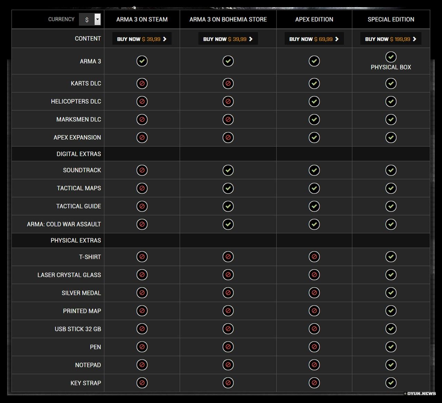Viewport: 442px width, 403px height.
Task: Click Tactical Maps checkmark under Apex Edition
Action: pos(314,188)
